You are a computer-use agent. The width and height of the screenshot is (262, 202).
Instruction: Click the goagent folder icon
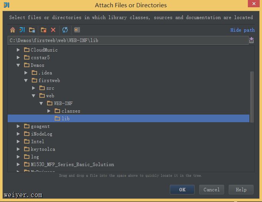[26, 126]
